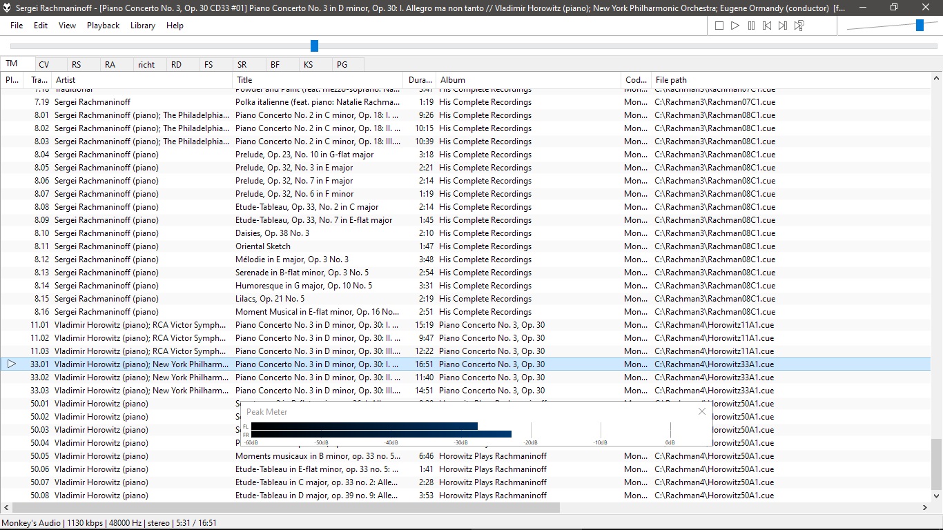Click the playback seek bar handle
This screenshot has height=530, width=943.
pos(314,46)
